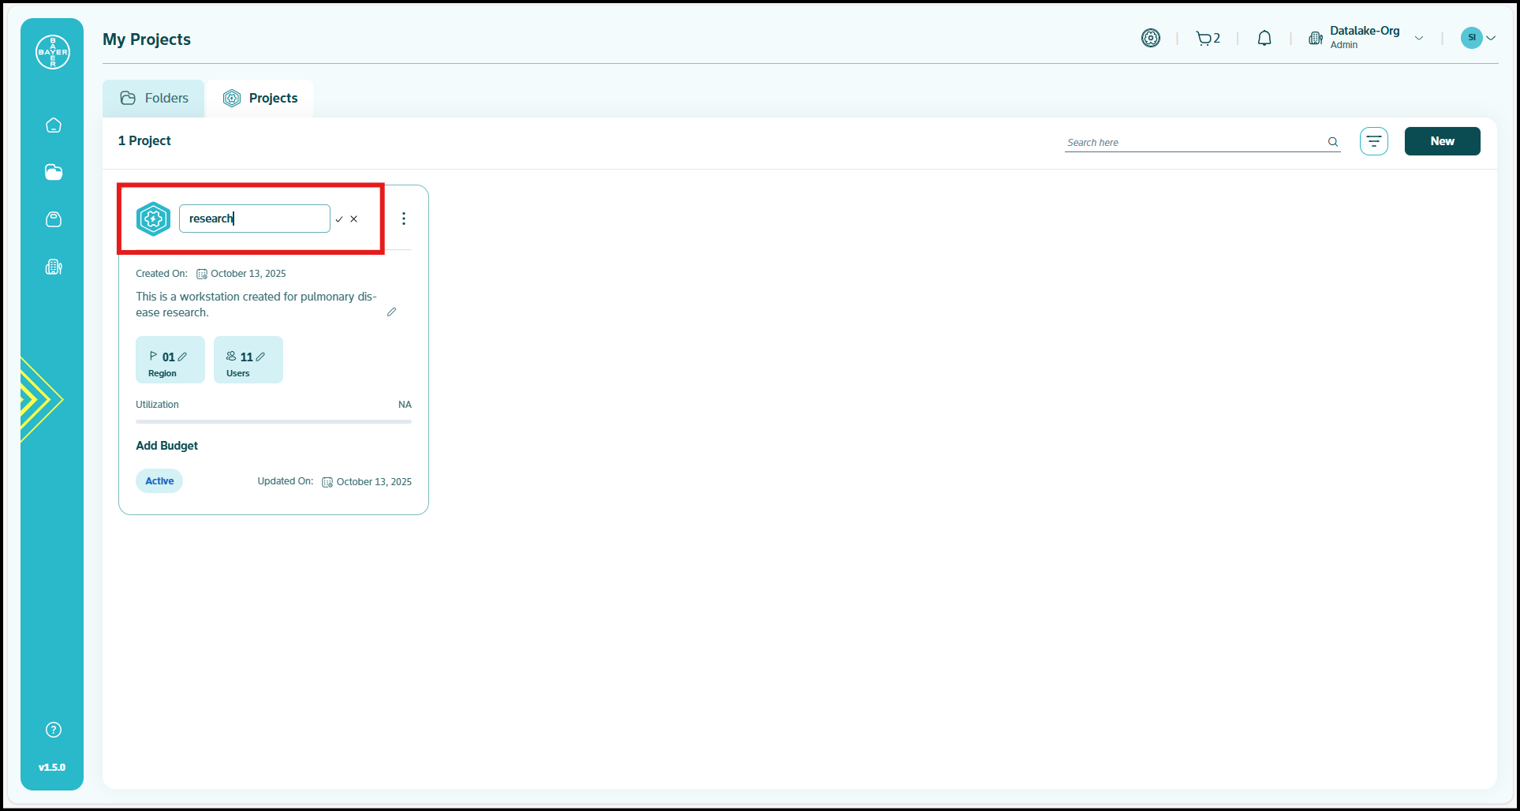Edit the project description pencil icon

(x=391, y=312)
